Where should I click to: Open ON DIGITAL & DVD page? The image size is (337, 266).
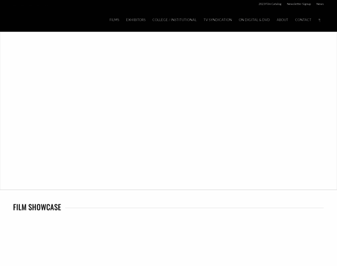pyautogui.click(x=254, y=20)
